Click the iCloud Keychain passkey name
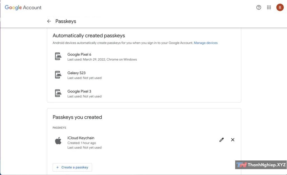287x175 pixels. [x=81, y=138]
